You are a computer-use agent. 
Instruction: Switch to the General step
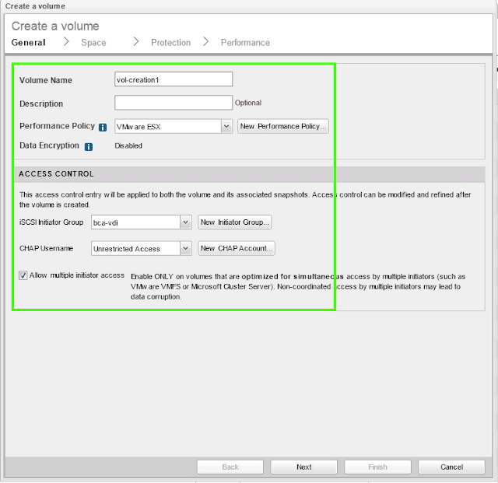click(28, 43)
